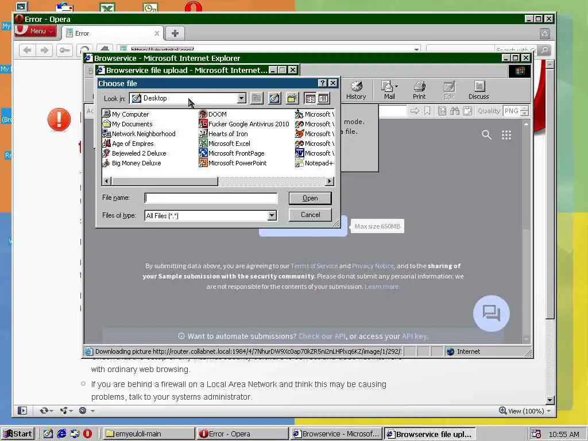Screen dimensions: 588x441
Task: Open the apps grid icon on VirusTotal page
Action: pyautogui.click(x=506, y=134)
